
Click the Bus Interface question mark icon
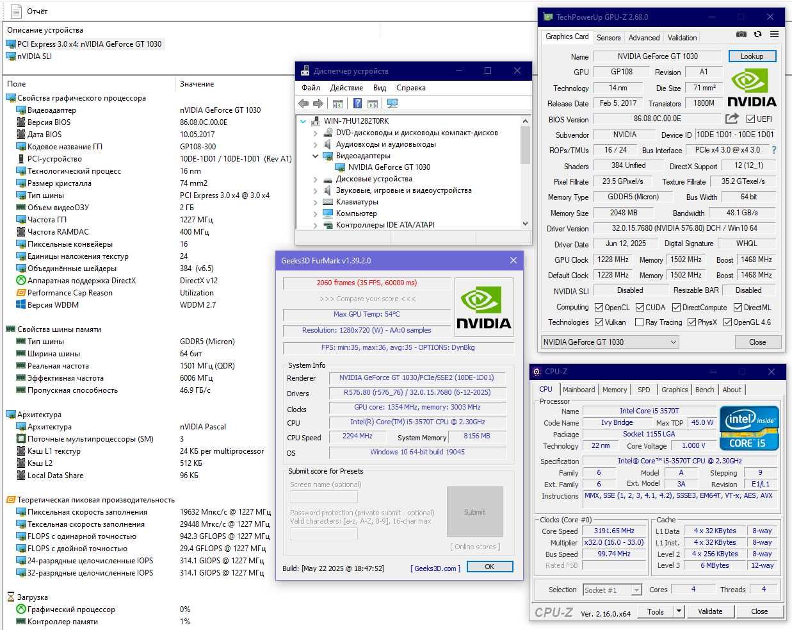pos(773,150)
